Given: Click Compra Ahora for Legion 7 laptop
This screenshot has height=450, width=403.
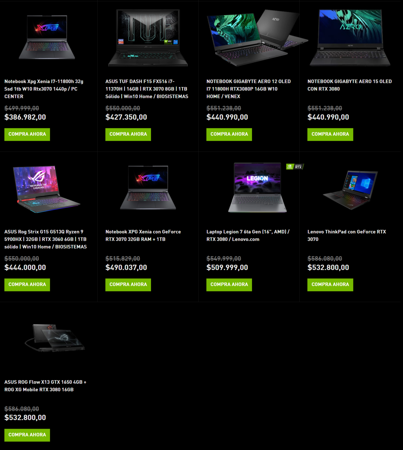Looking at the screenshot, I should click(229, 285).
